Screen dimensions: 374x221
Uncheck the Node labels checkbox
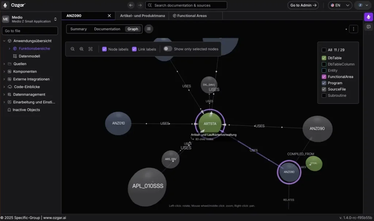(104, 49)
